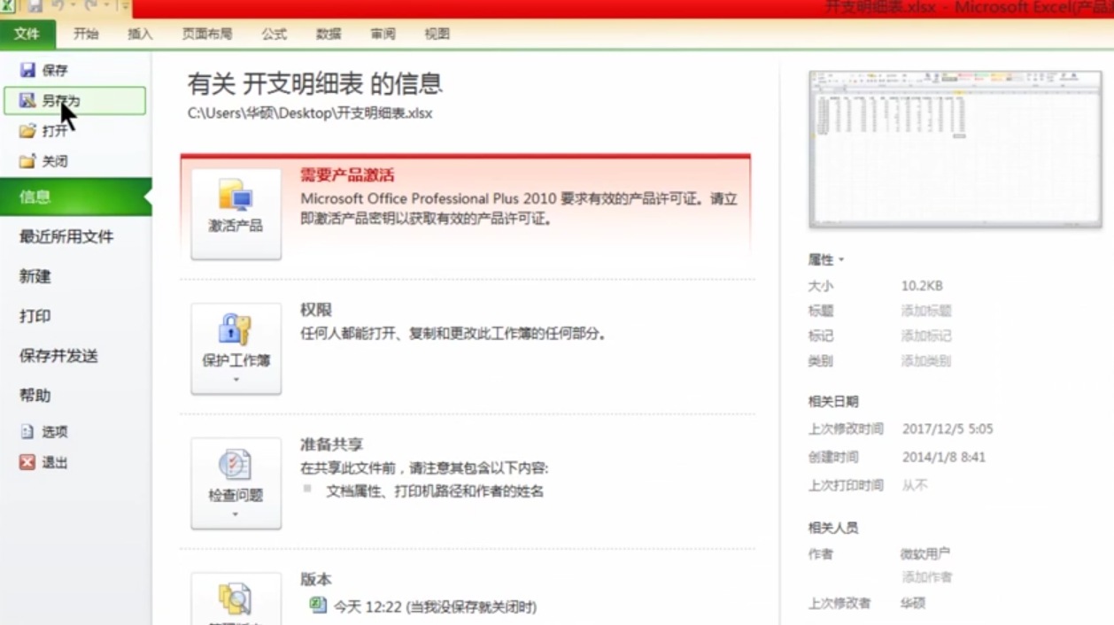
Task: Switch to the 数据 ribbon tab
Action: point(329,34)
